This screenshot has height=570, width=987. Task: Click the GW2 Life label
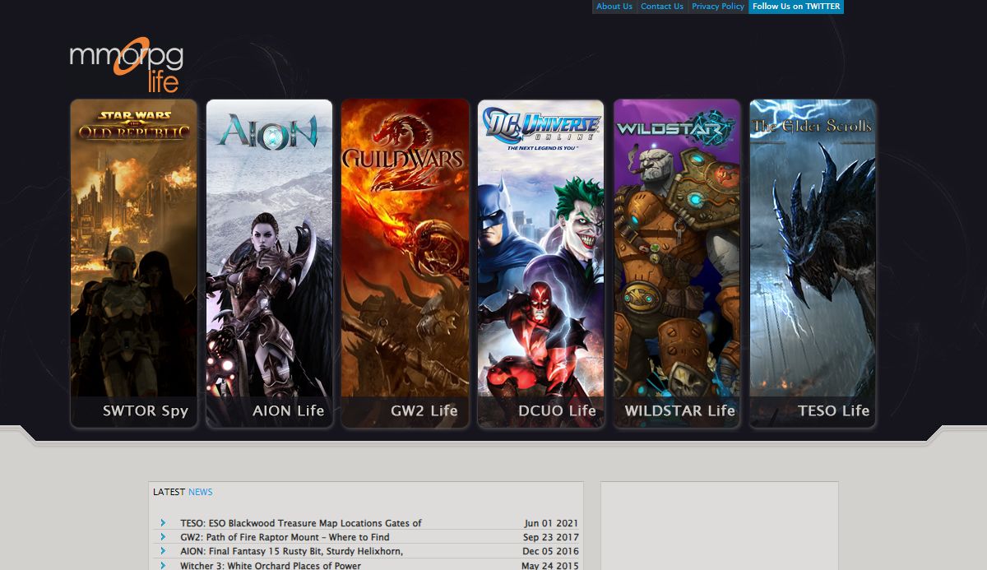424,410
